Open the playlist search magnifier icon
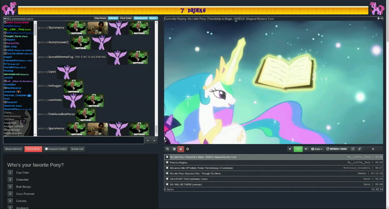The image size is (389, 209). coord(167,149)
